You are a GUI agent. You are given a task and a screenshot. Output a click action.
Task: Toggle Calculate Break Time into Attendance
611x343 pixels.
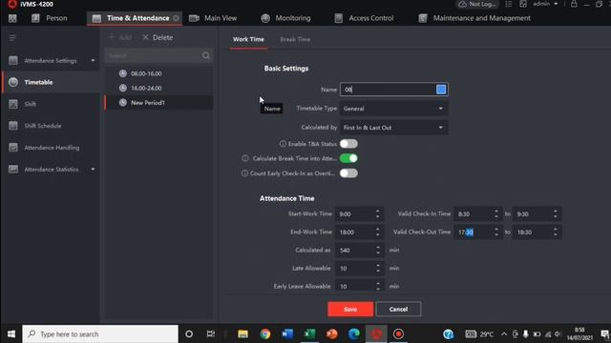pyautogui.click(x=348, y=158)
